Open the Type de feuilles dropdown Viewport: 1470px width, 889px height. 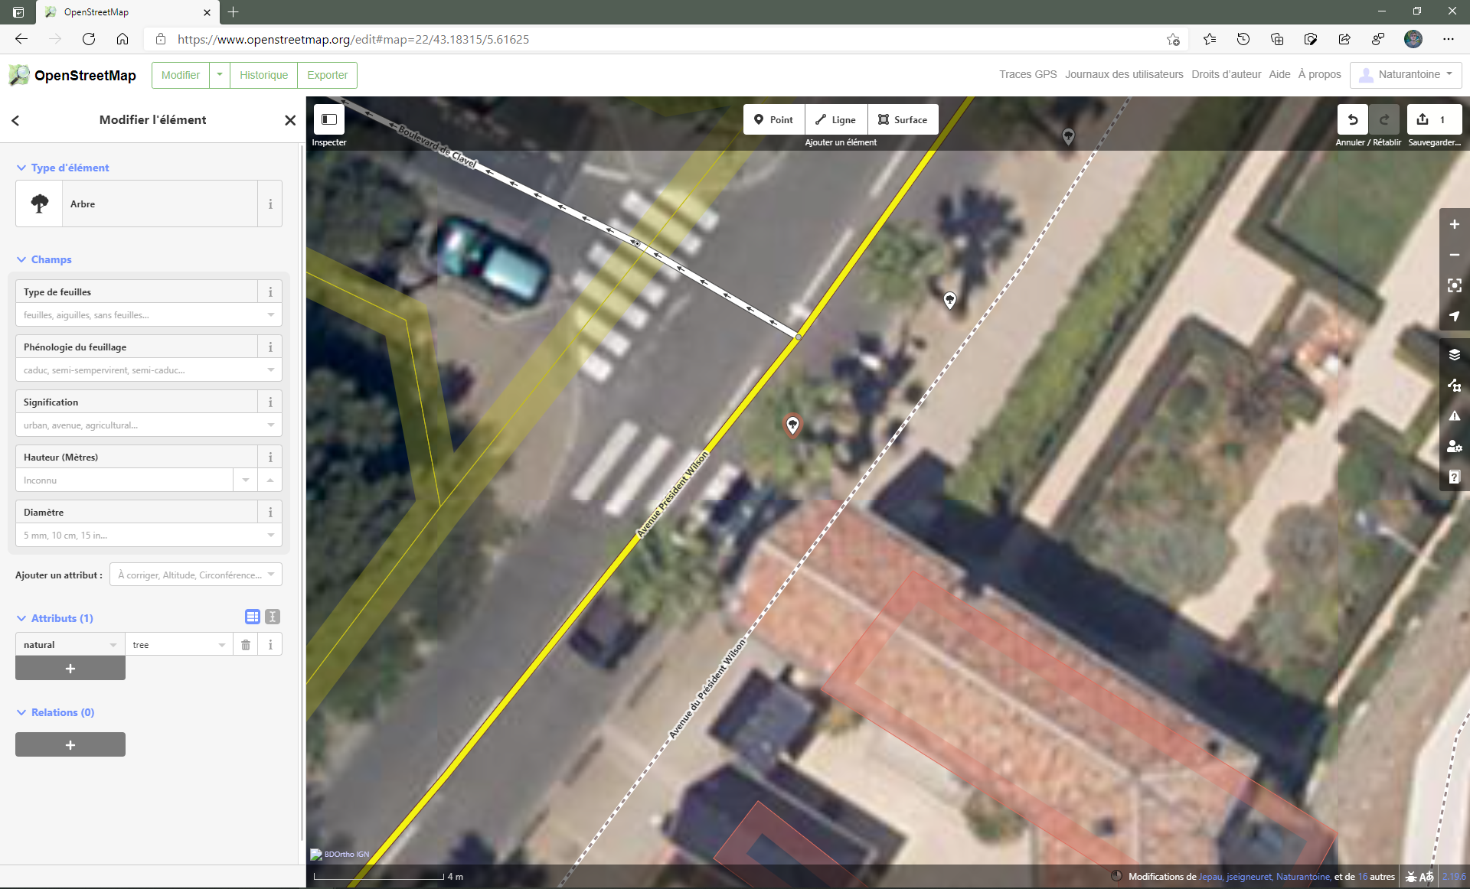click(x=271, y=315)
